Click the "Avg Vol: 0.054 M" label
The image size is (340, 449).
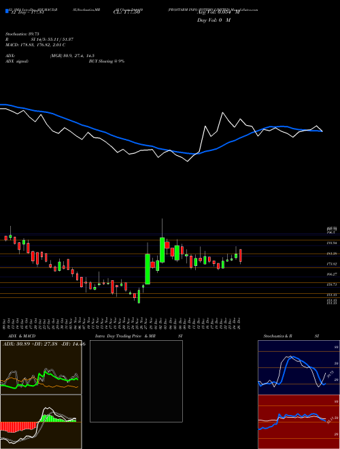click(x=218, y=12)
